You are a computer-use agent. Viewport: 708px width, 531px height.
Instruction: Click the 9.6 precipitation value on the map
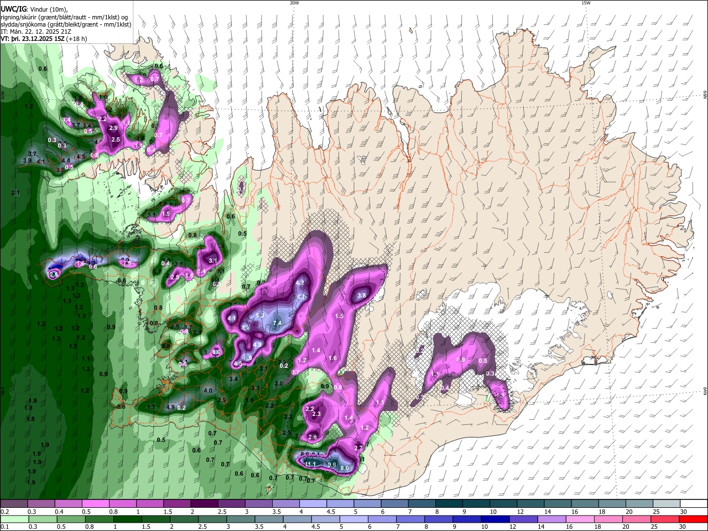[x=332, y=465]
